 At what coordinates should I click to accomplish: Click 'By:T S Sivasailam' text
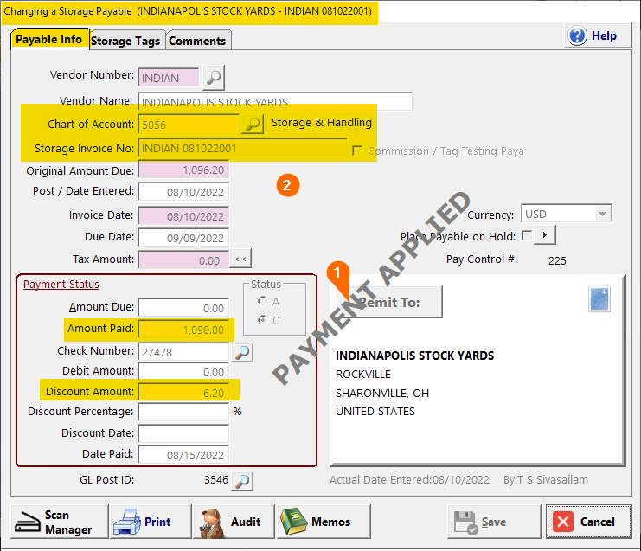546,479
